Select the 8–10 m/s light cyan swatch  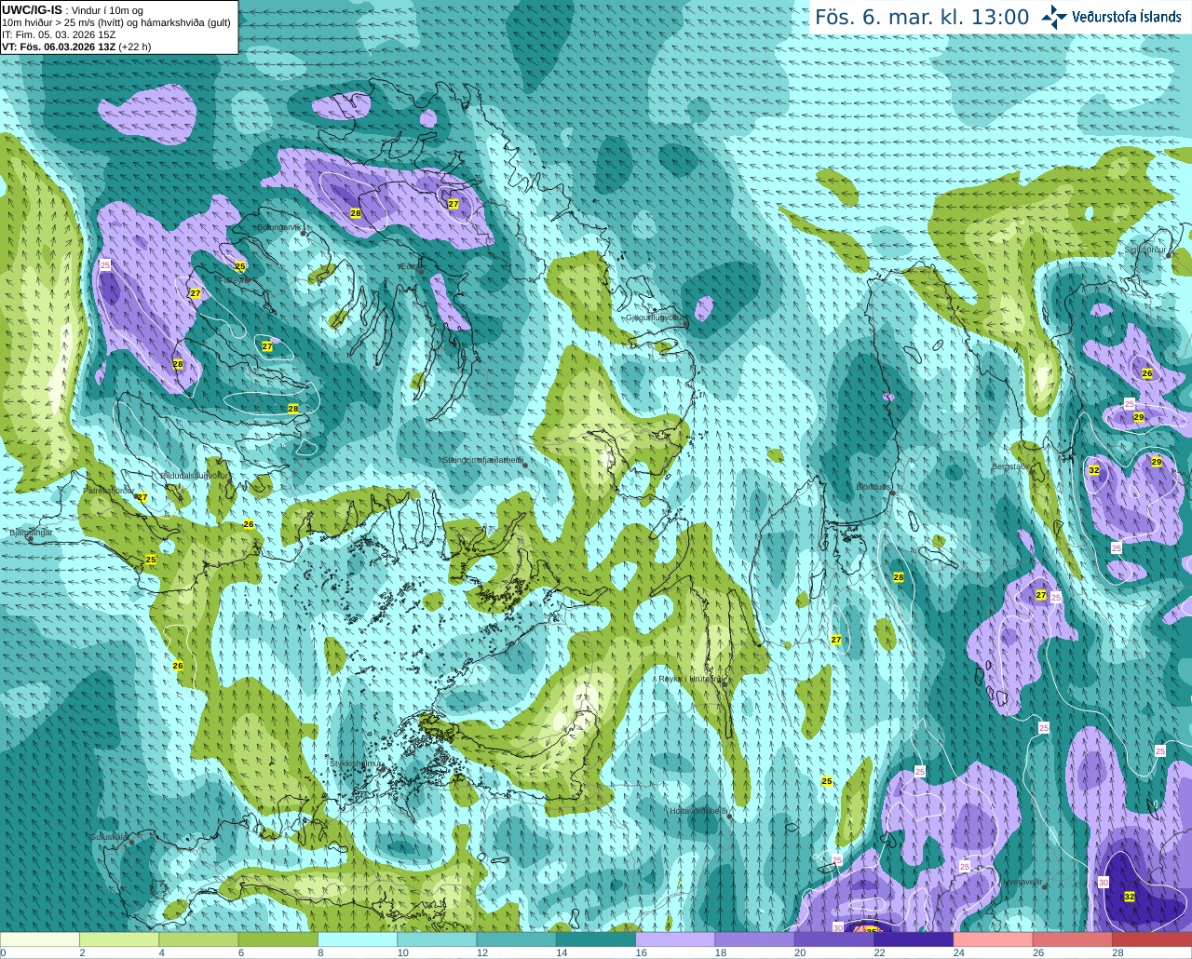point(358,939)
